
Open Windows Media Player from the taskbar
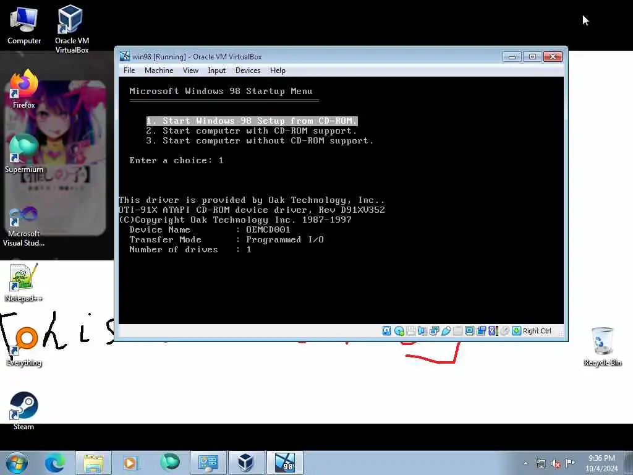(x=130, y=463)
